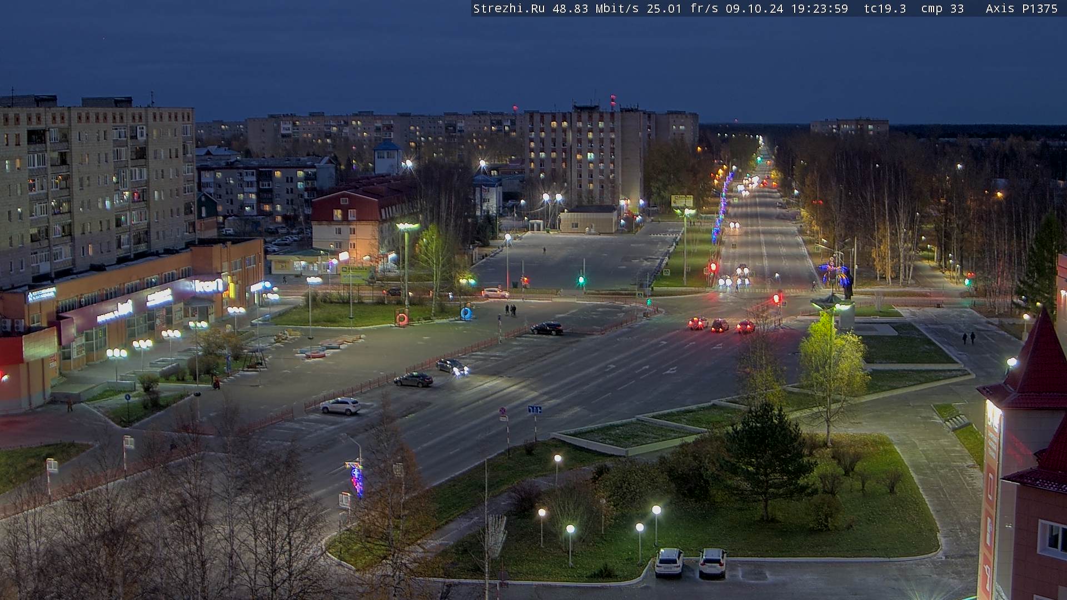
Task: Select the "Axis P1375" camera model text
Action: tap(1021, 8)
